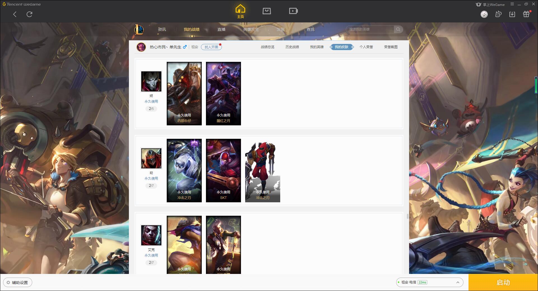Open the hamburger main menu icon

click(x=512, y=4)
